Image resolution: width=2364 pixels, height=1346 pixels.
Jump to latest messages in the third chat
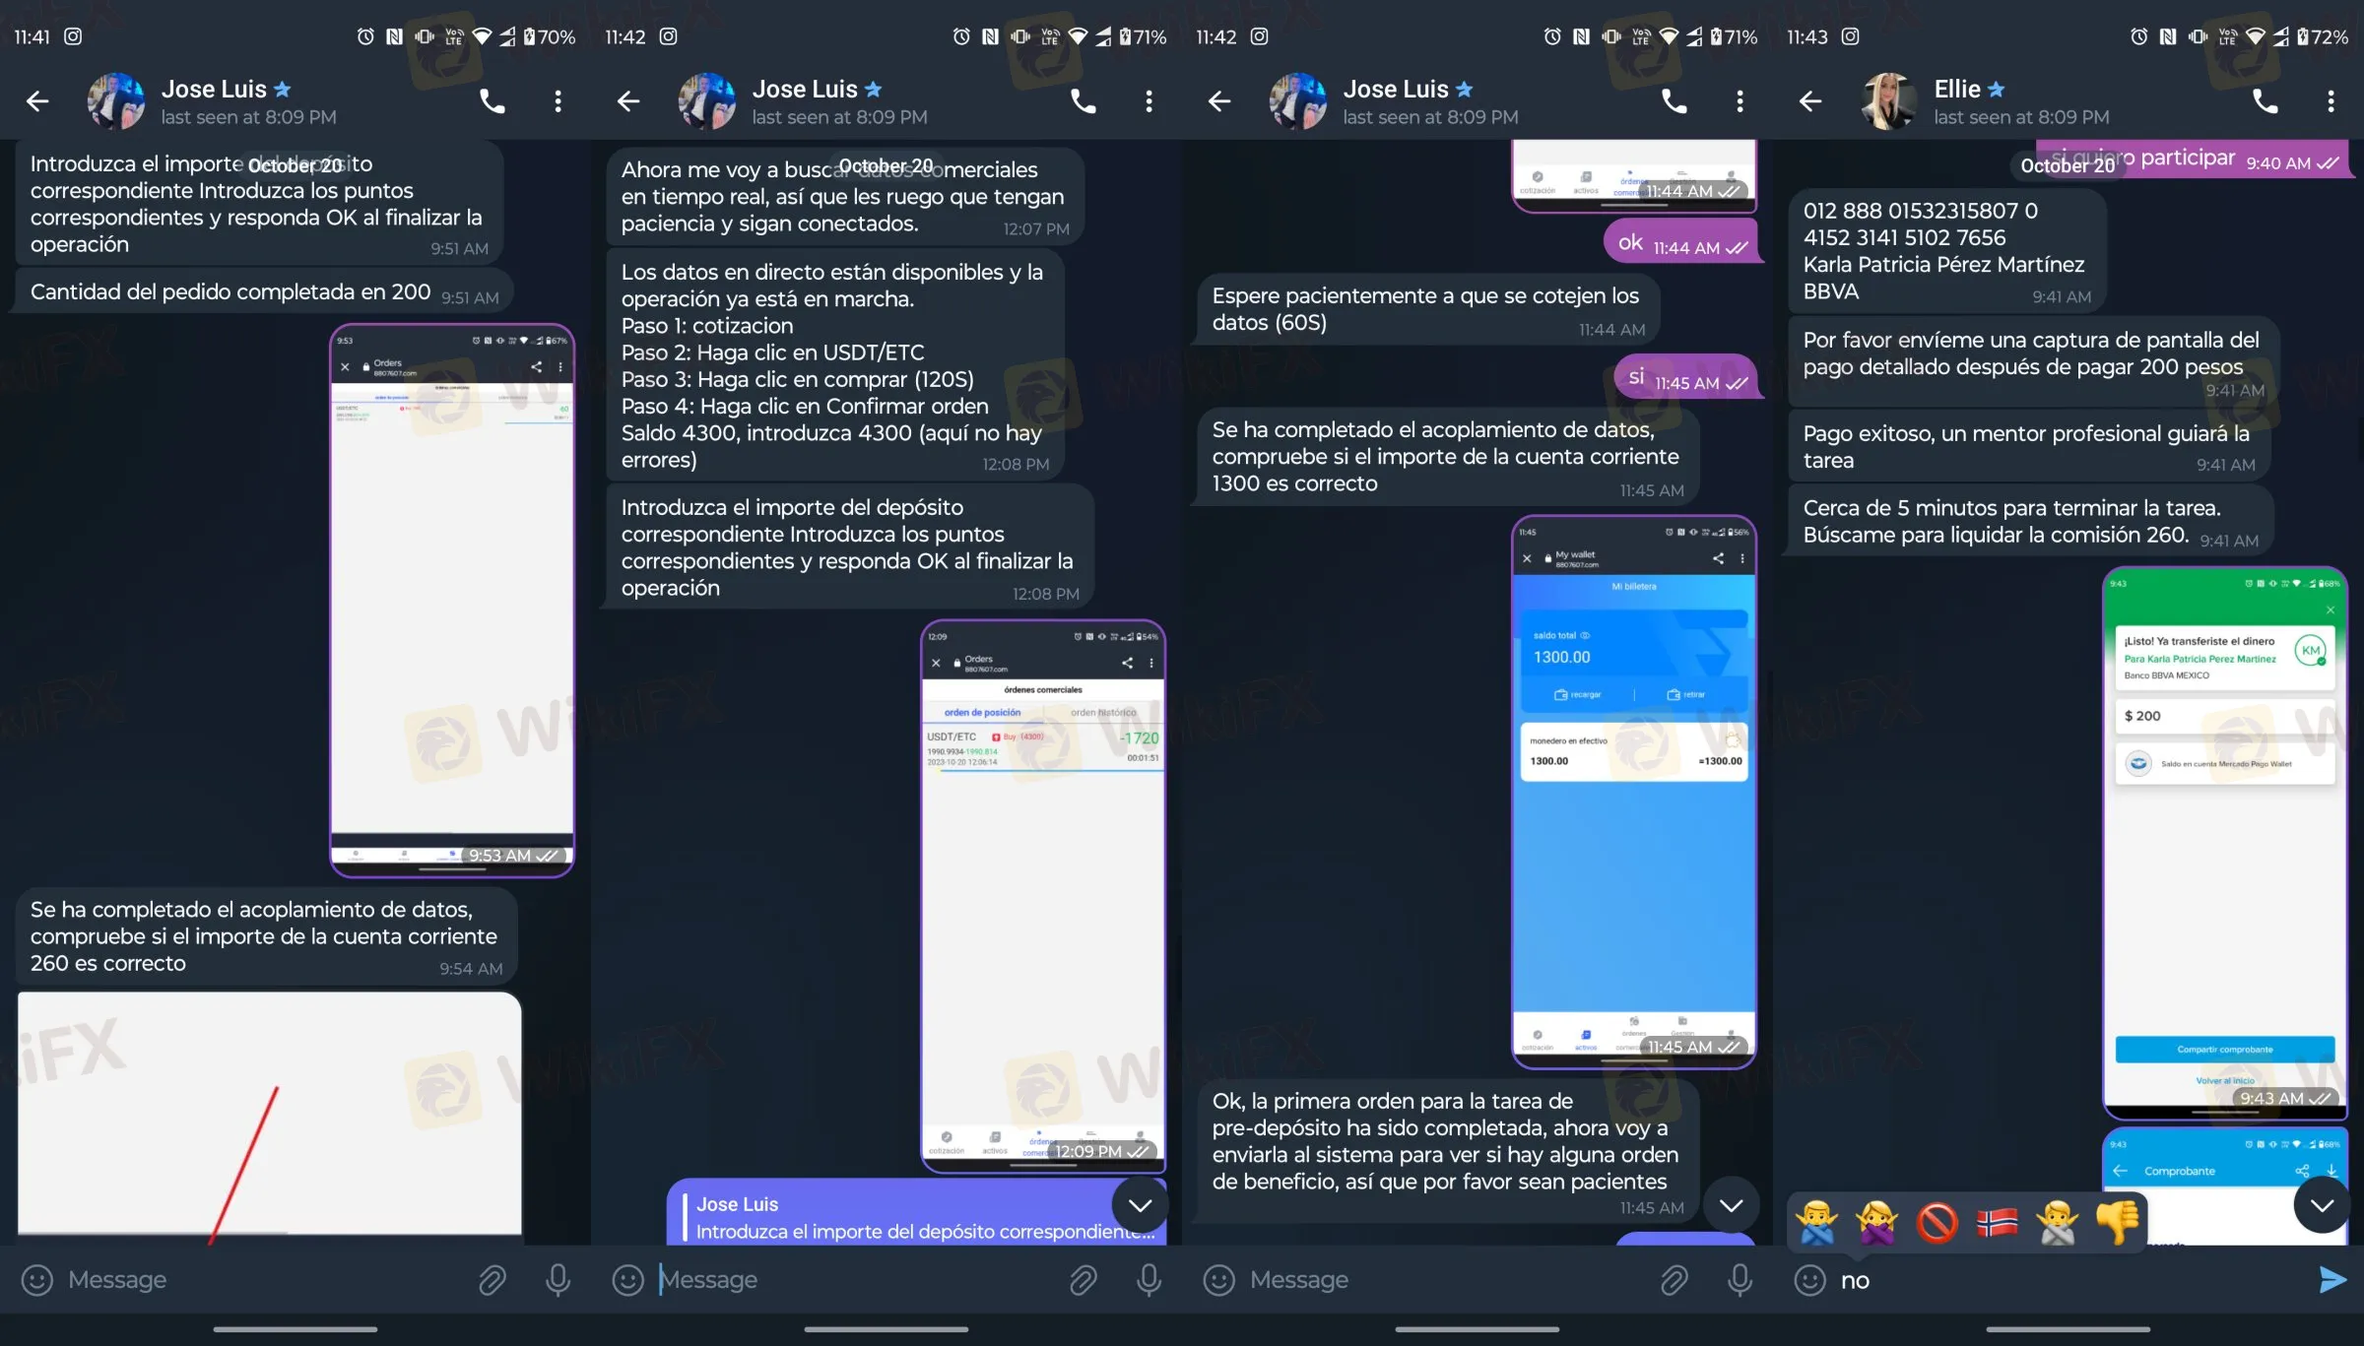1731,1205
